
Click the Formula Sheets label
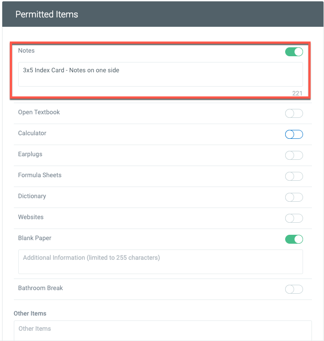40,175
